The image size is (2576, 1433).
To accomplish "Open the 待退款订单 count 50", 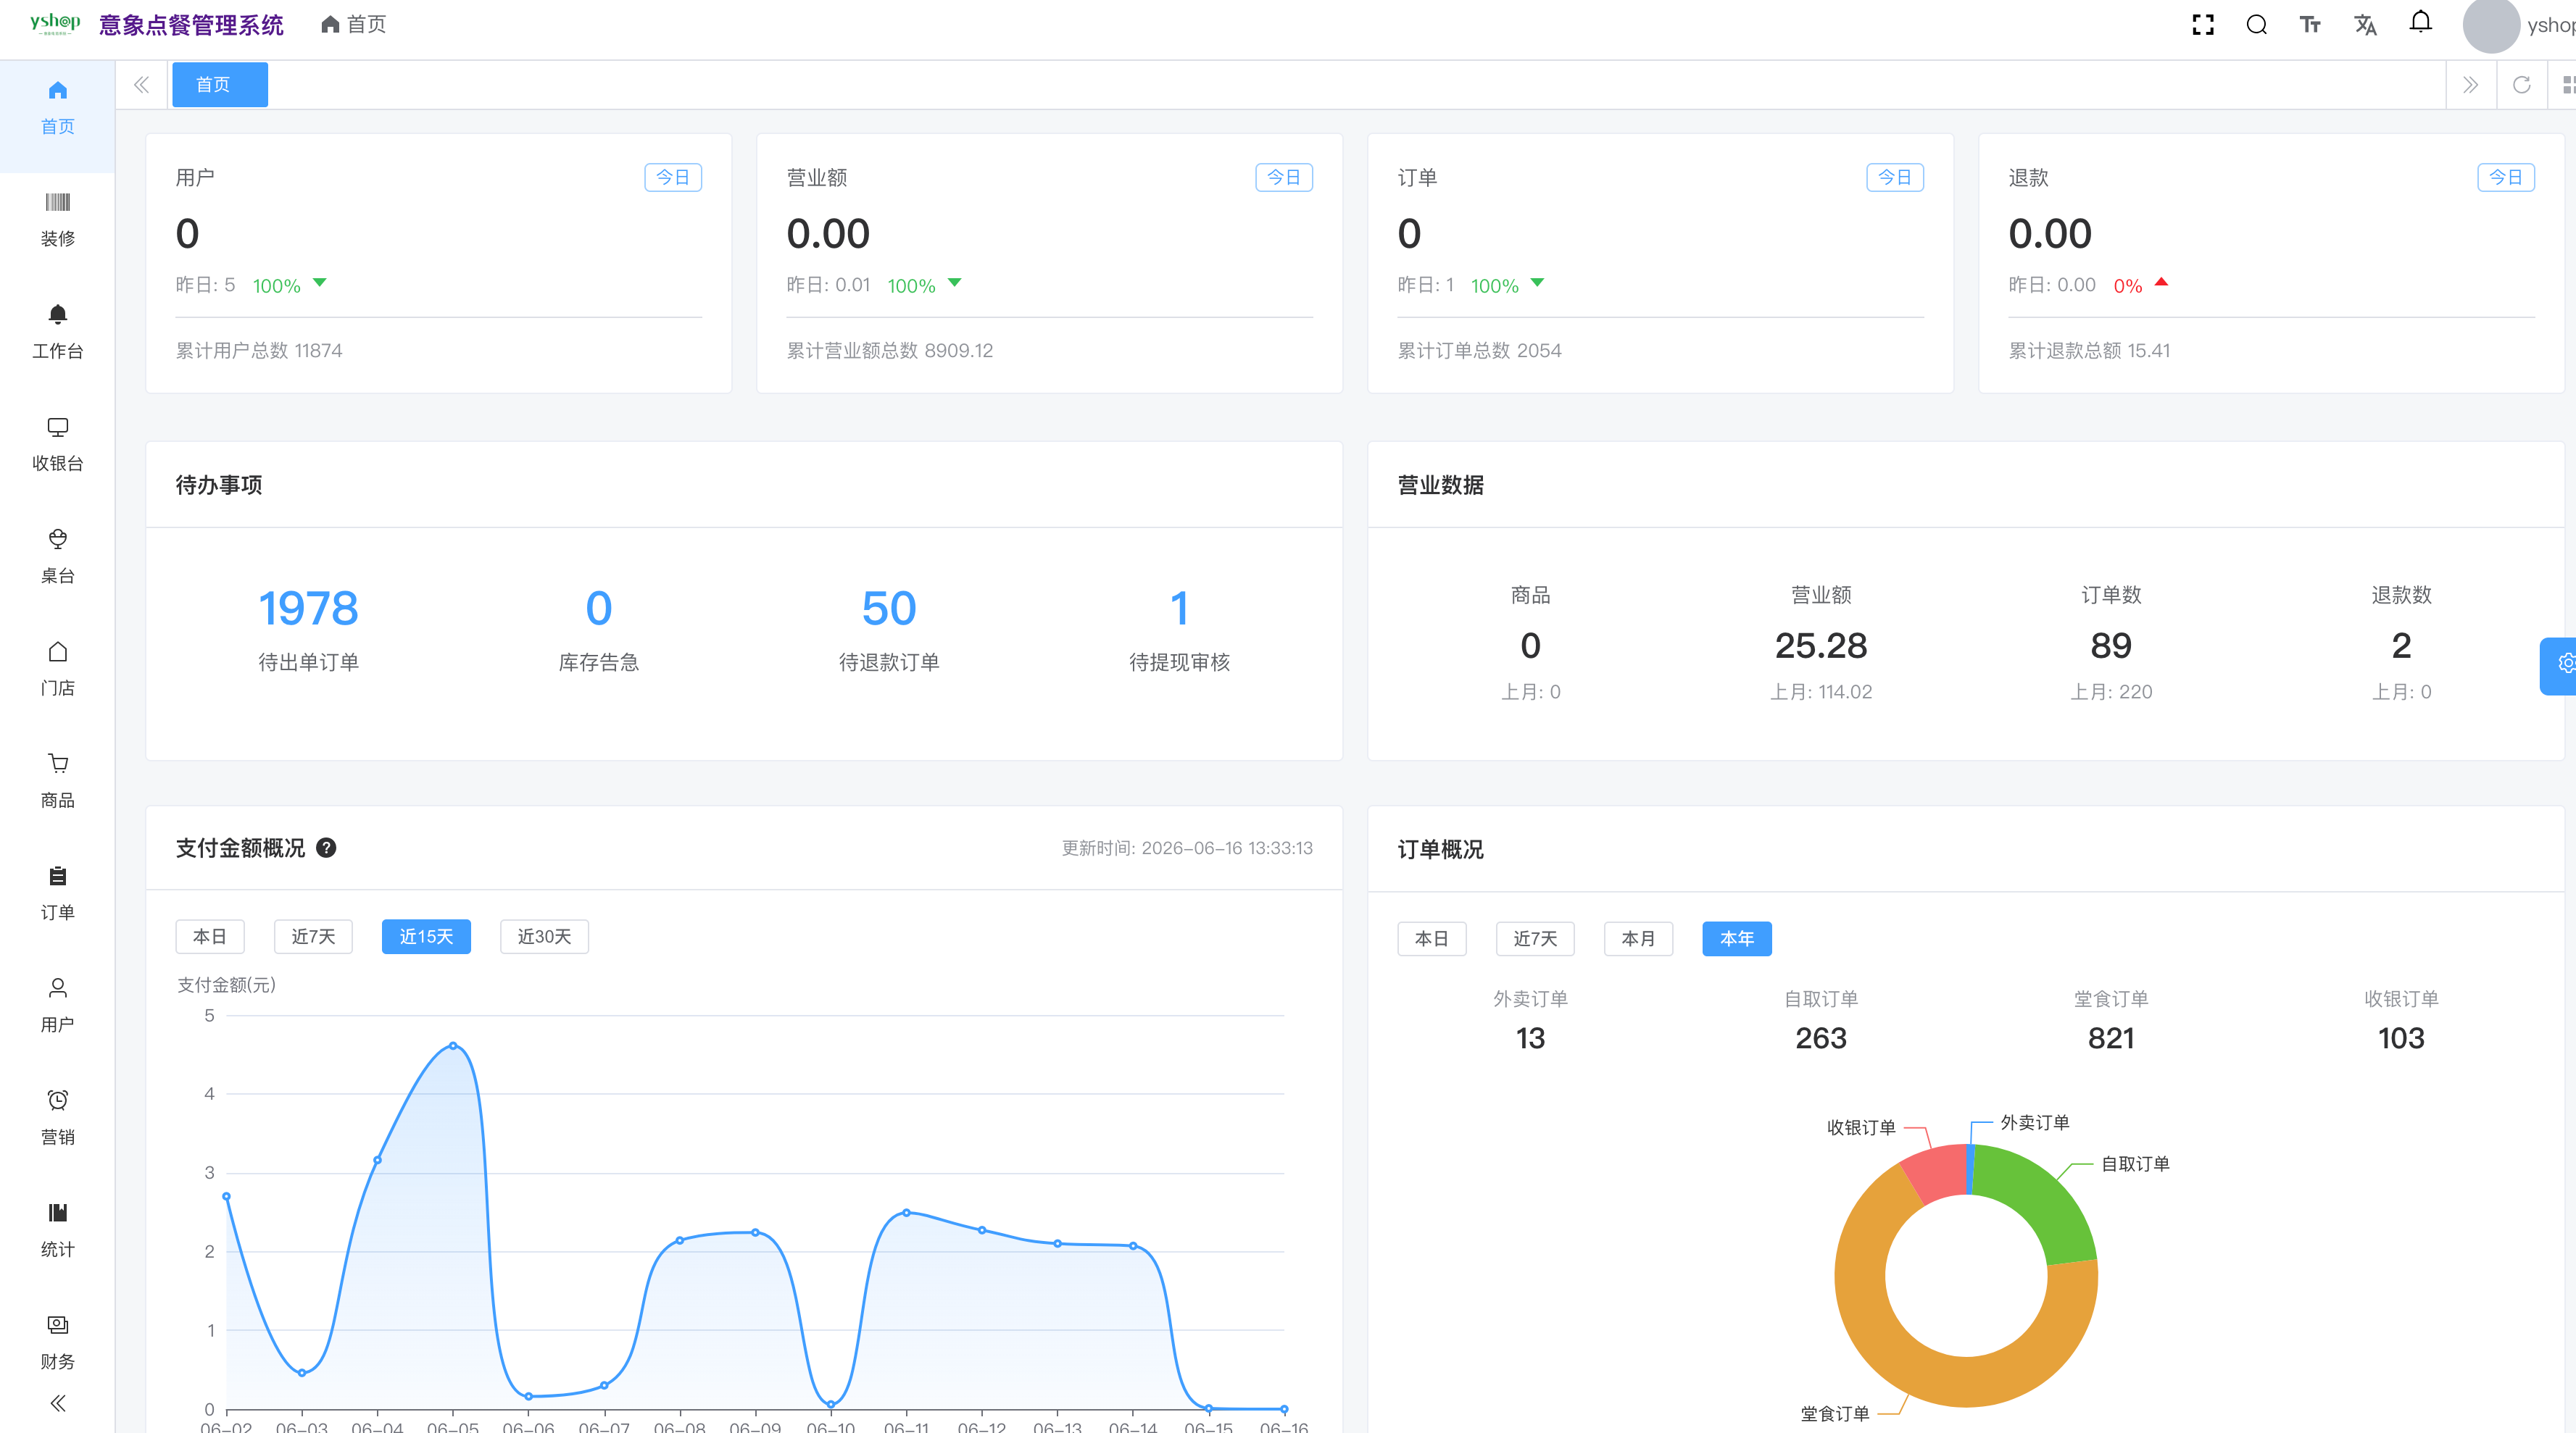I will click(x=889, y=608).
